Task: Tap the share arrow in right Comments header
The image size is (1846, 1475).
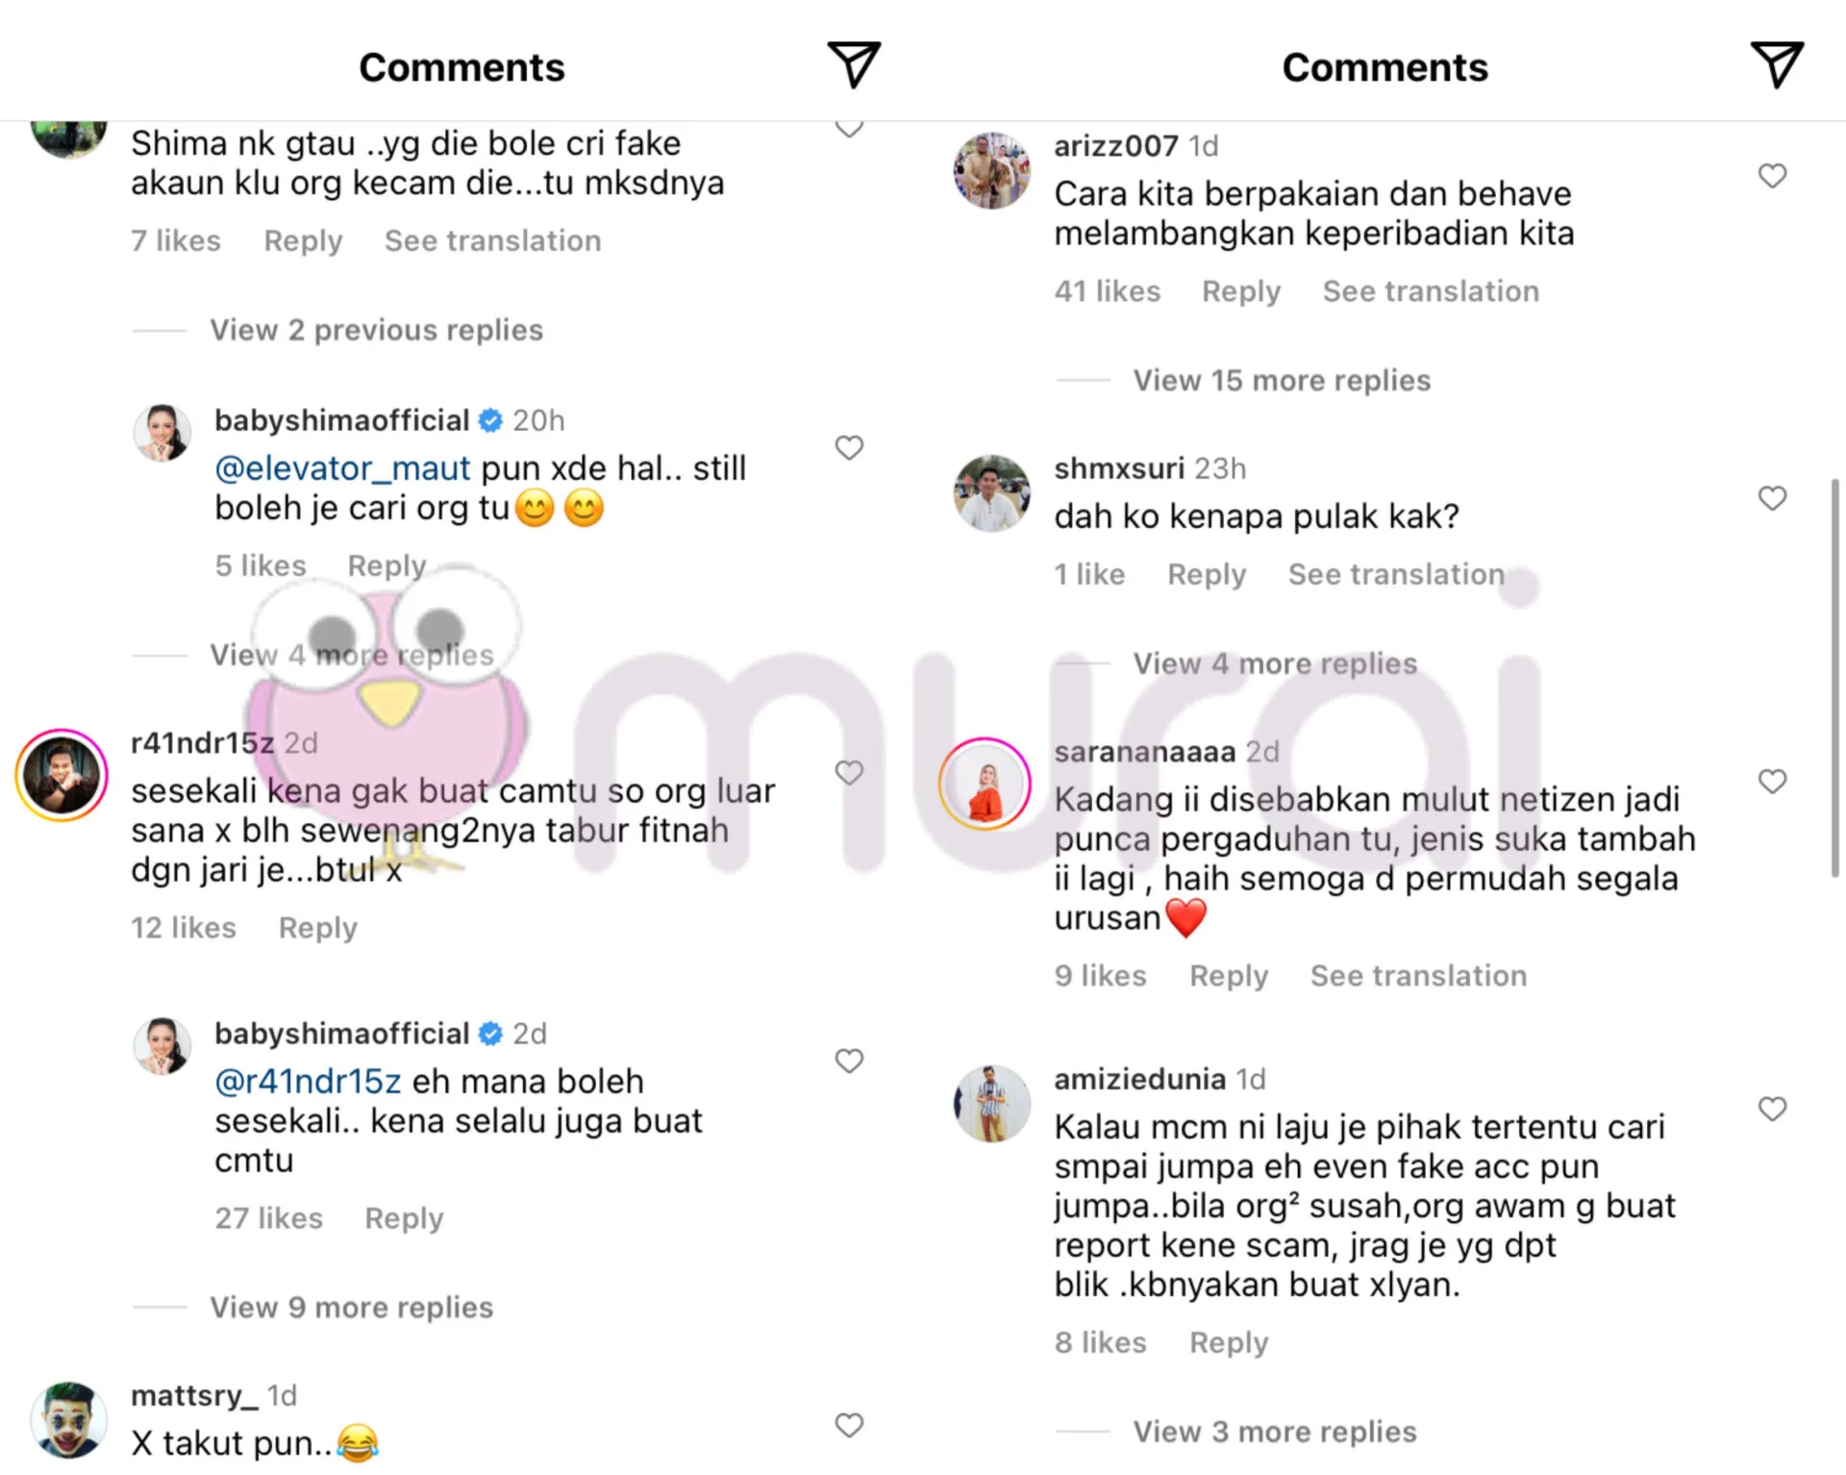Action: 1776,65
